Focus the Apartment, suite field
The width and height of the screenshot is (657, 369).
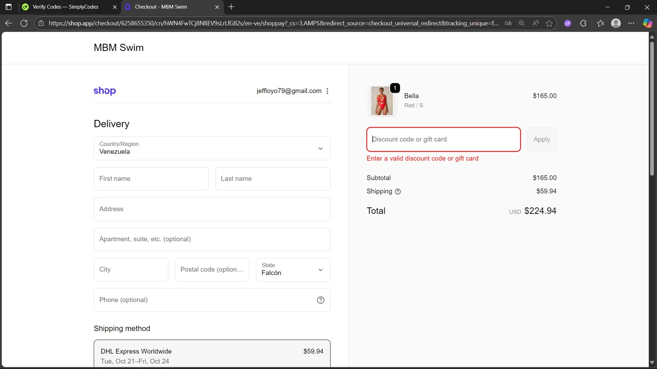[212, 239]
